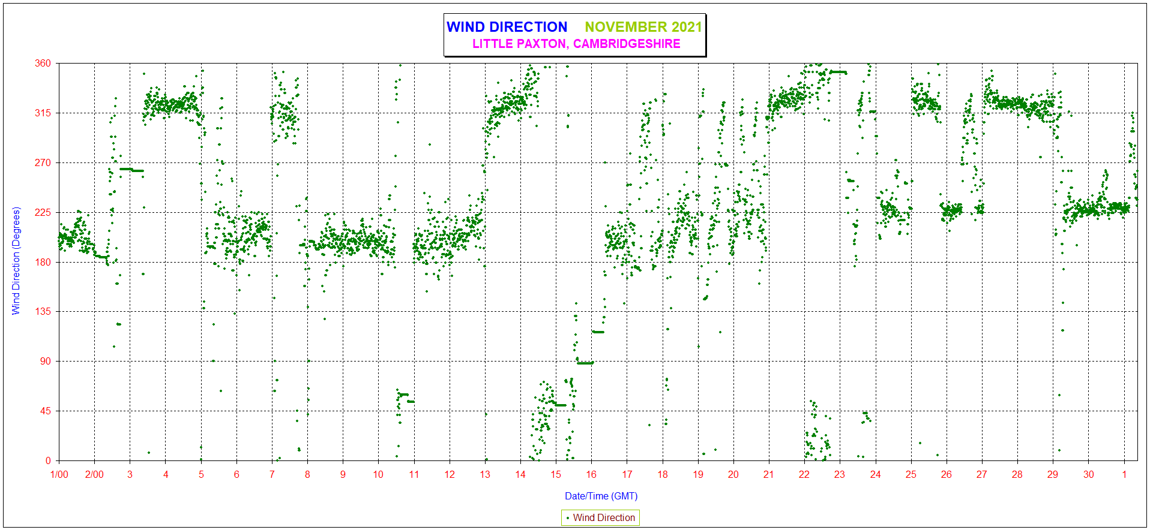
Task: Click the 'Wind Direction (Degrees)' y-axis label
Action: 16,261
